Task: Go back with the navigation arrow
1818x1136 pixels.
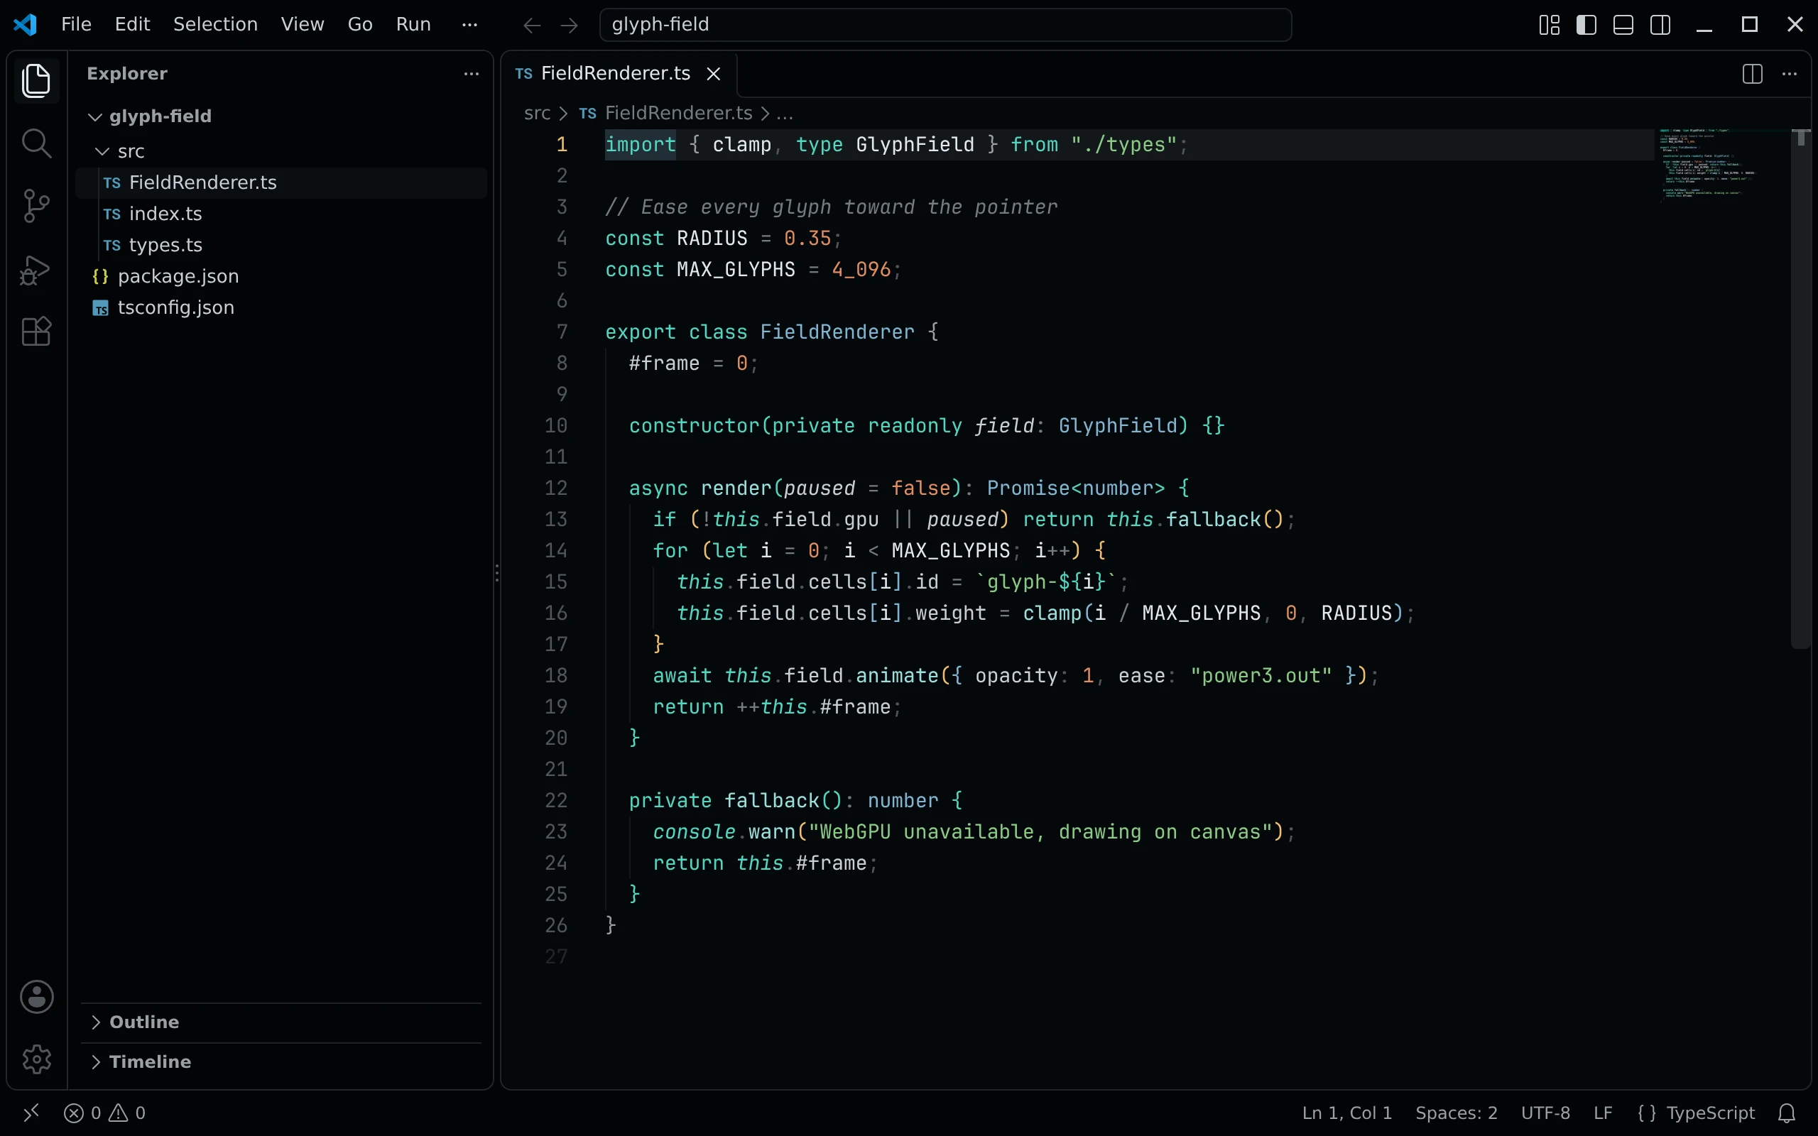Action: click(x=532, y=26)
